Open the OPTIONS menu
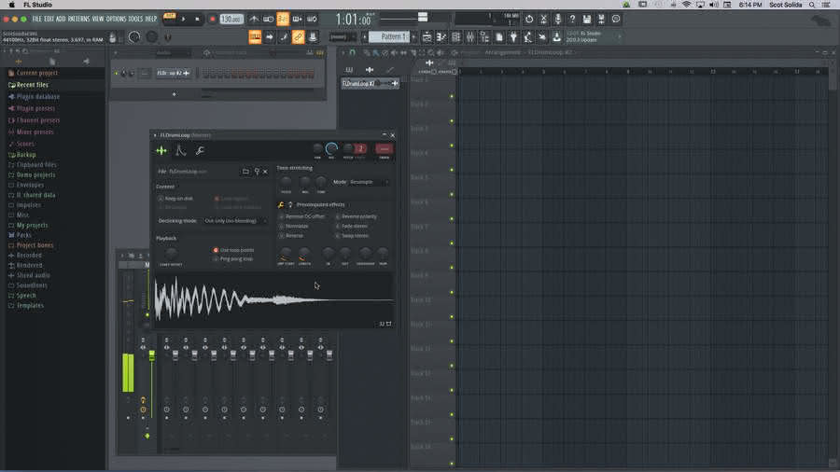 pyautogui.click(x=116, y=19)
